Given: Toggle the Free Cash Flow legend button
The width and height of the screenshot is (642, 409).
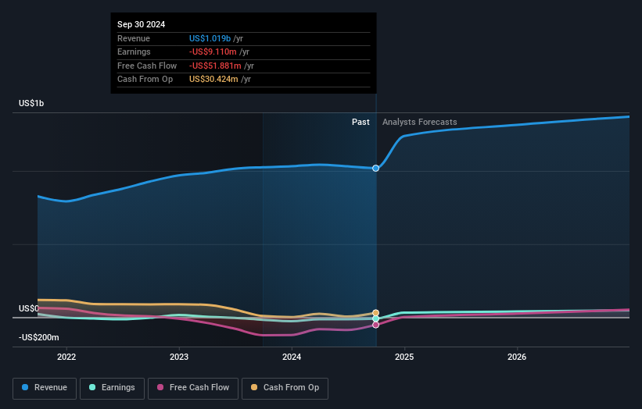Looking at the screenshot, I should [x=193, y=388].
